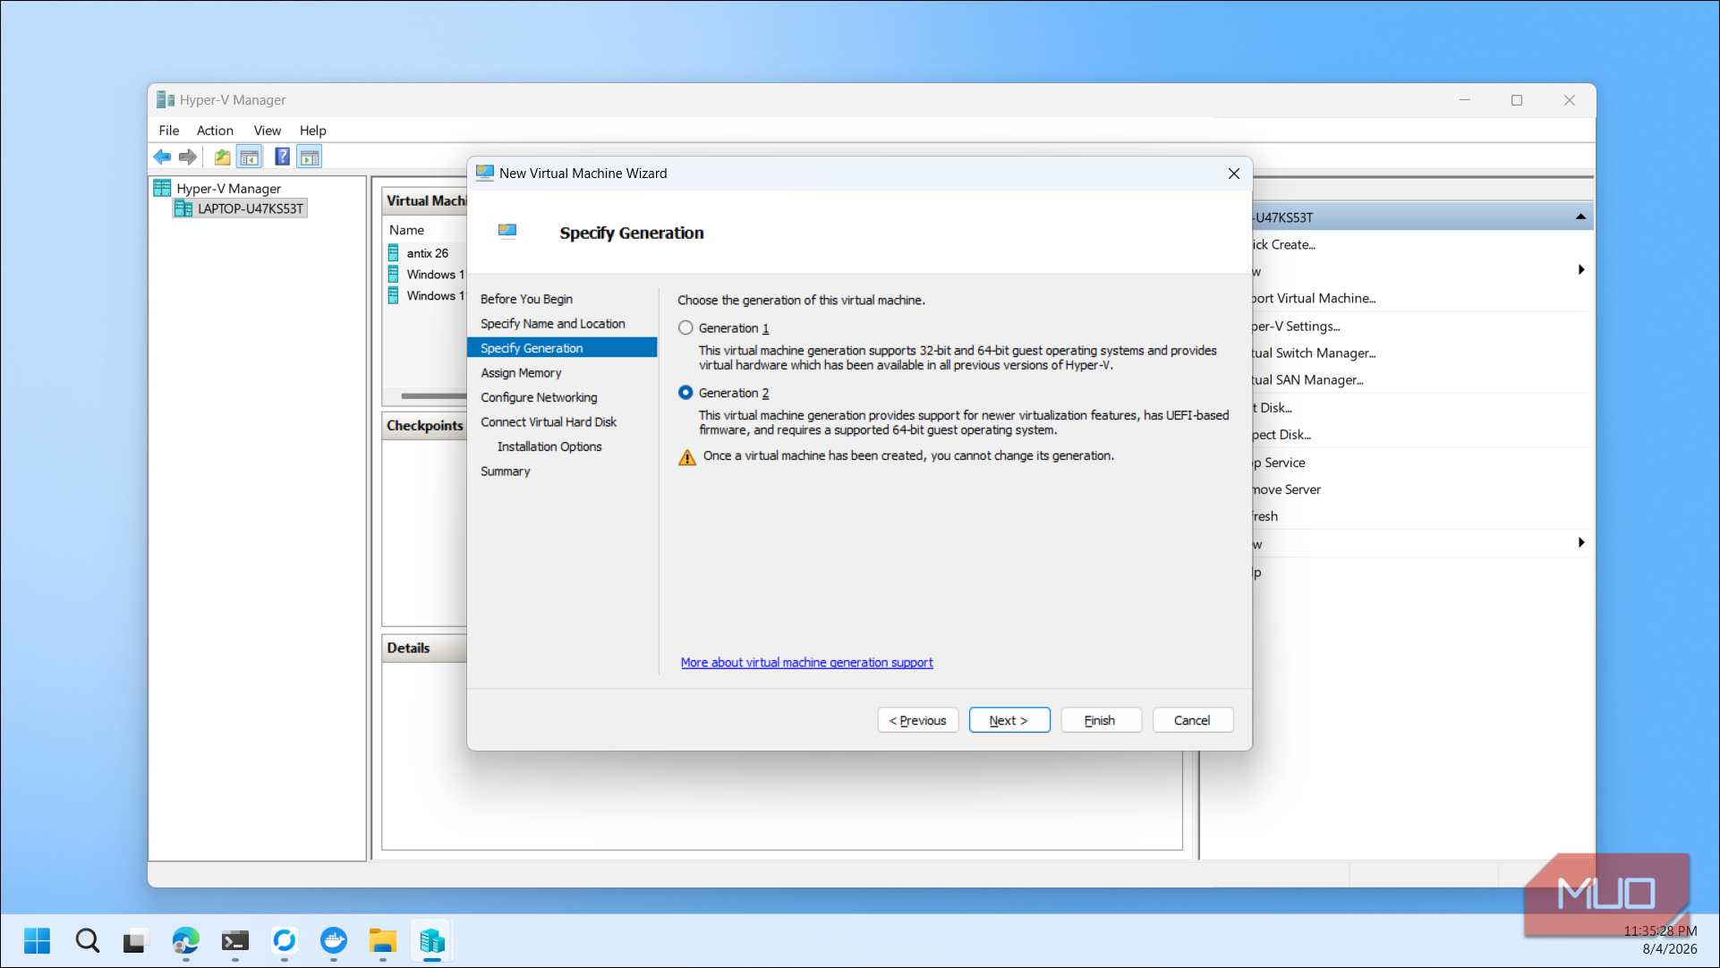The image size is (1720, 968).
Task: Select the Generation 1 radio button
Action: coord(685,328)
